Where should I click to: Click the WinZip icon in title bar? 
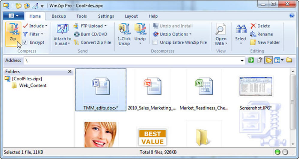[6, 5]
